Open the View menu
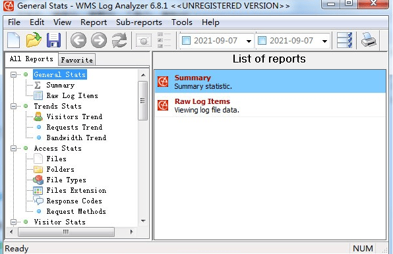 coord(62,22)
